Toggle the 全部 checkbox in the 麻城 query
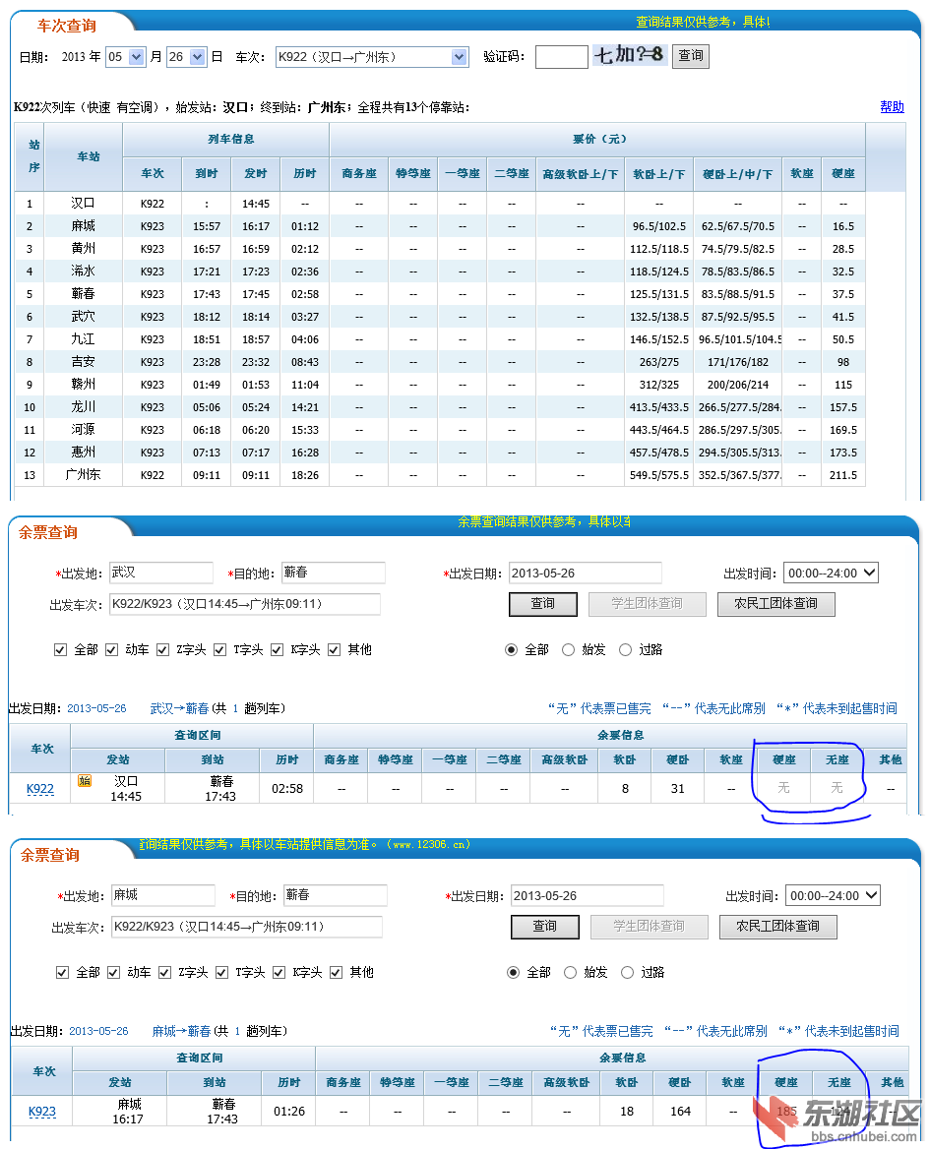 pos(63,972)
